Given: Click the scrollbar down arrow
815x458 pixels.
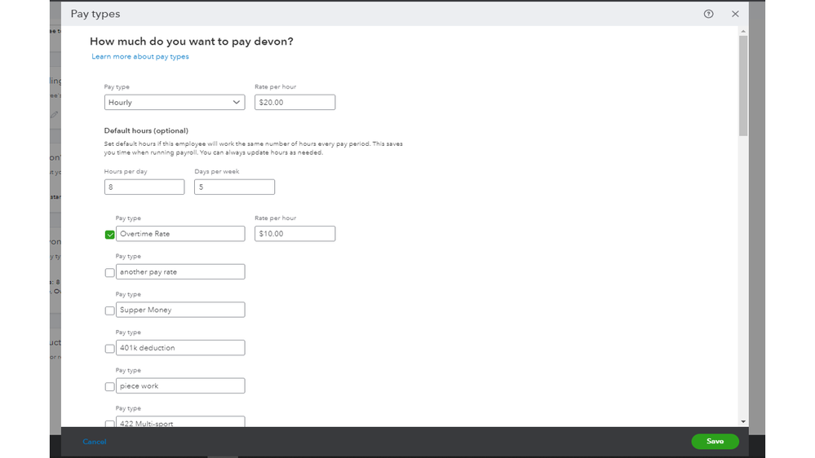Looking at the screenshot, I should pyautogui.click(x=743, y=421).
